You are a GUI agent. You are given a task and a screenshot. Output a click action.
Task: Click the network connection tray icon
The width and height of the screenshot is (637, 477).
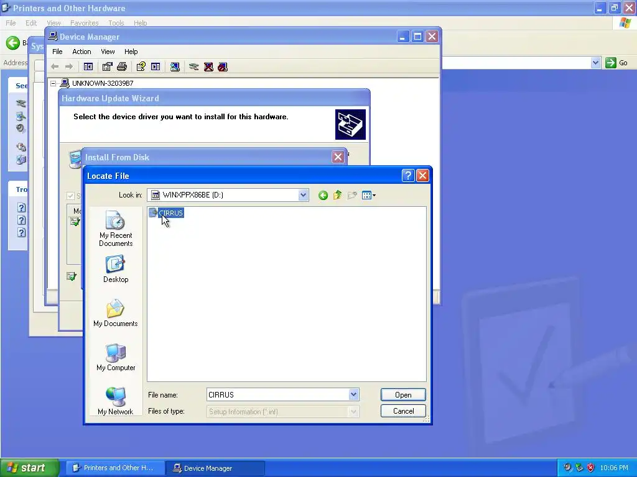pyautogui.click(x=579, y=468)
